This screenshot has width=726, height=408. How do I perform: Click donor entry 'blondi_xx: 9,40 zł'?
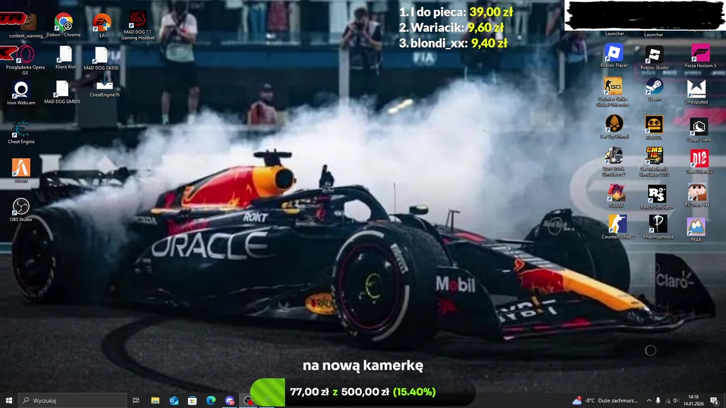(453, 43)
